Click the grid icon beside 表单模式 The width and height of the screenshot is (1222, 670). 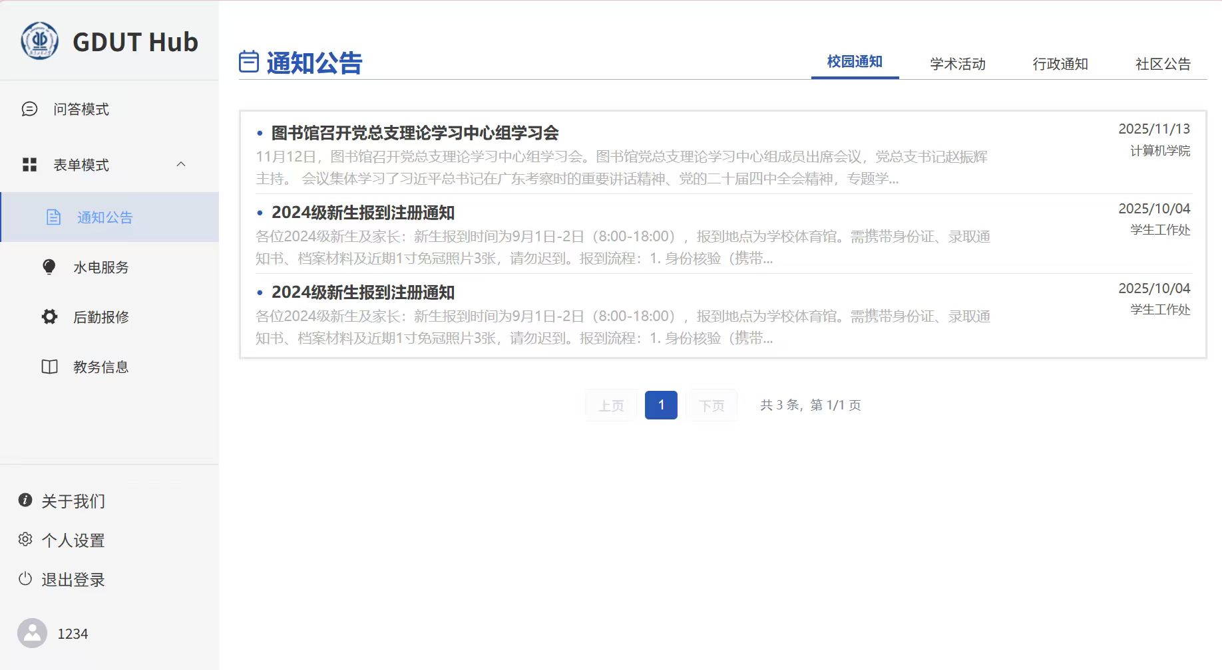[29, 165]
